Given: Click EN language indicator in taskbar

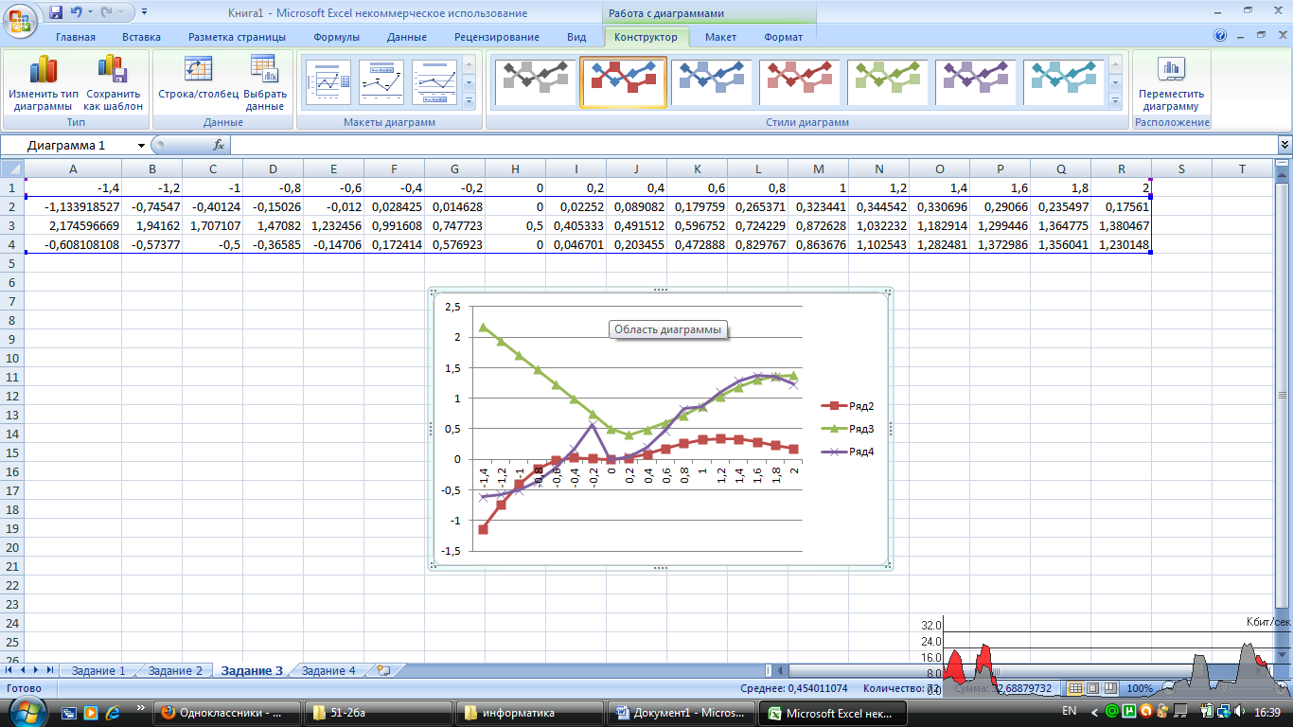Looking at the screenshot, I should click(1070, 711).
